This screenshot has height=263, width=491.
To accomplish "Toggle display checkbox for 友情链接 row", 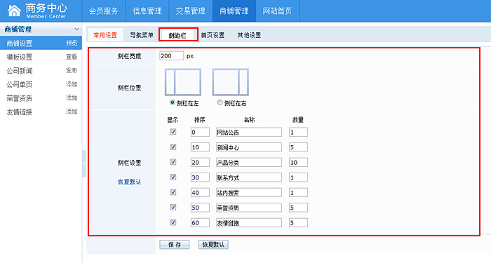I will coord(173,222).
